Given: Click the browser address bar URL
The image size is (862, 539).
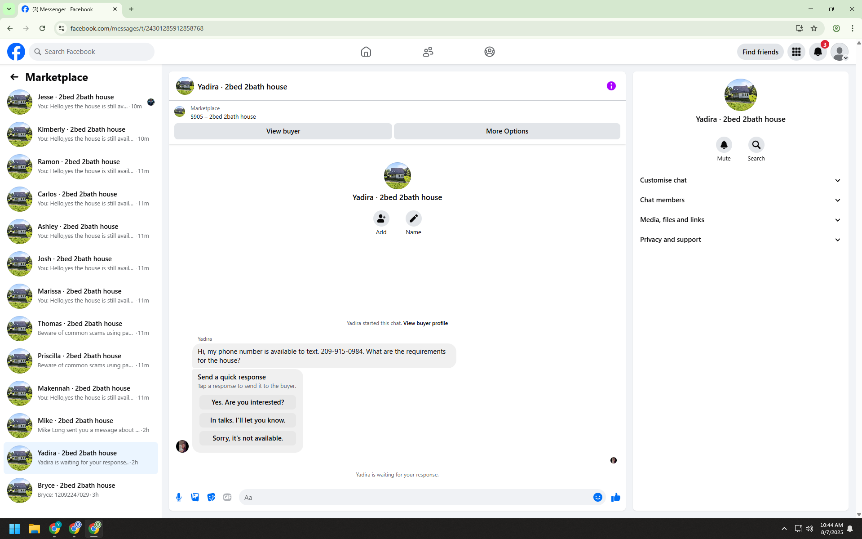Looking at the screenshot, I should 137,28.
